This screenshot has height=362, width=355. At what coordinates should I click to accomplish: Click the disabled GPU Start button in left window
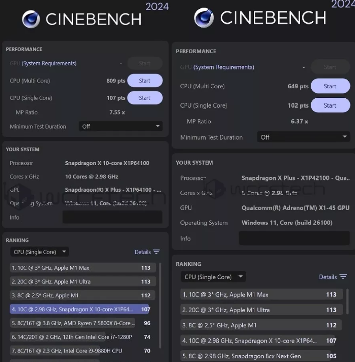pos(145,63)
